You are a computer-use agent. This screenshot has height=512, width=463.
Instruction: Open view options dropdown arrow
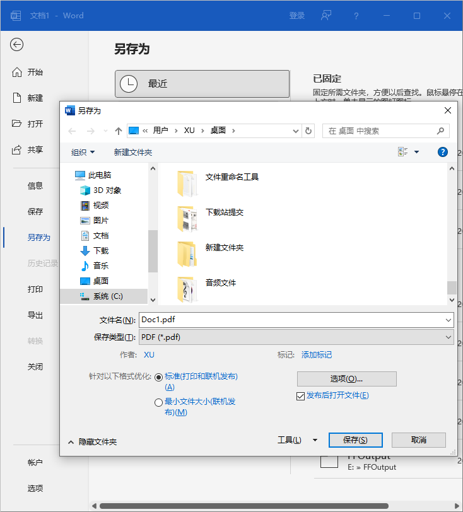click(416, 152)
